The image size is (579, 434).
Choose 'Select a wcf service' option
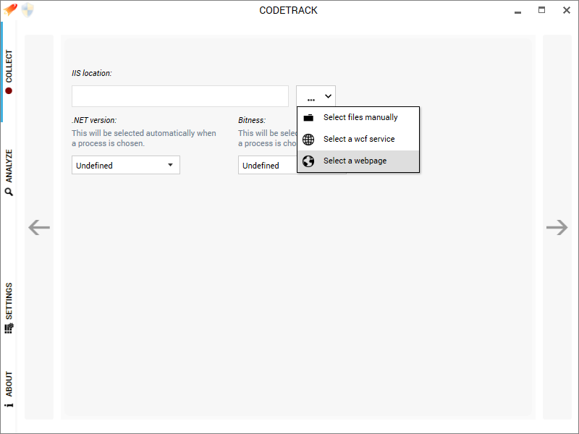coord(358,139)
